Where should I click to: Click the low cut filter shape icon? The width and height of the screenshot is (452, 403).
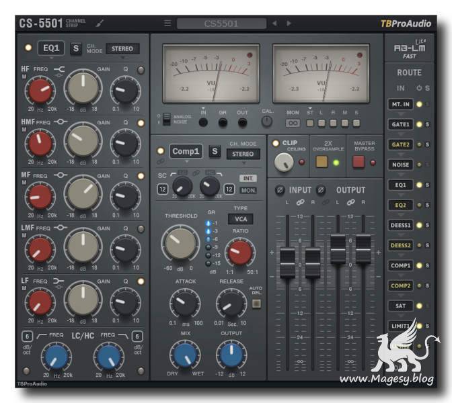(x=42, y=335)
